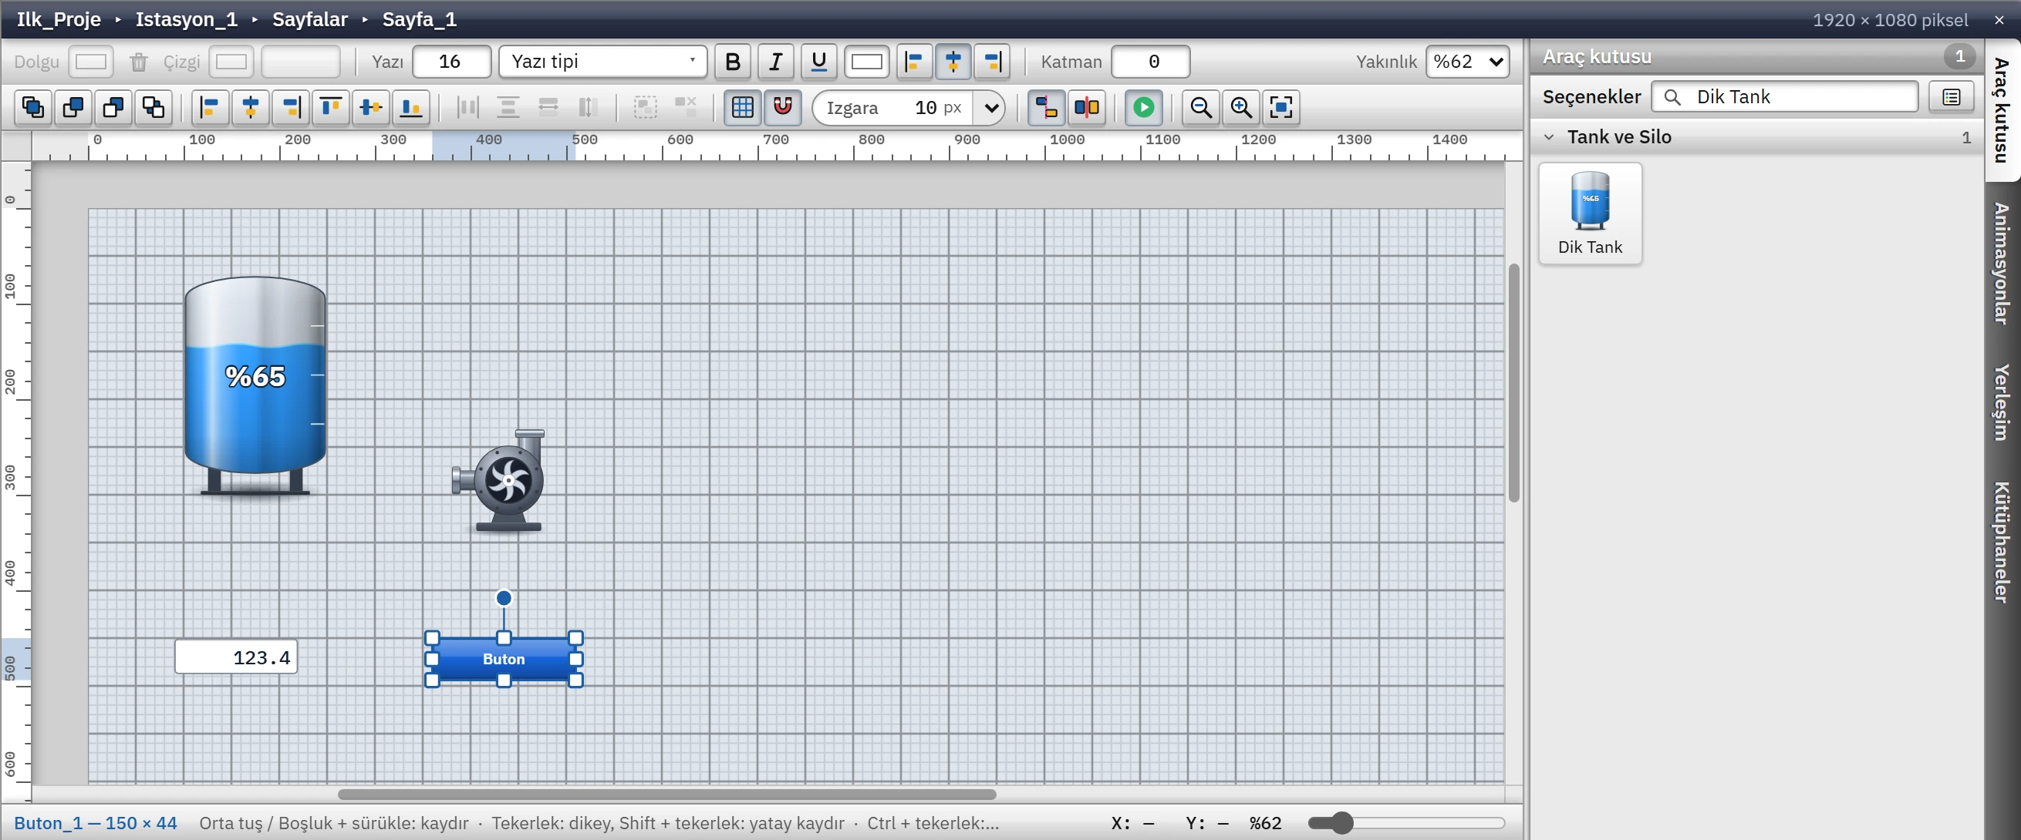Click the mirror/flip objects icon
The image size is (2021, 840).
[1087, 107]
